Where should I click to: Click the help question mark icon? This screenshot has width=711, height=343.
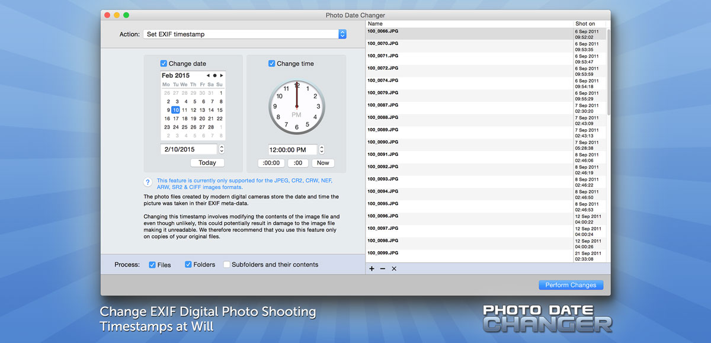pos(148,182)
